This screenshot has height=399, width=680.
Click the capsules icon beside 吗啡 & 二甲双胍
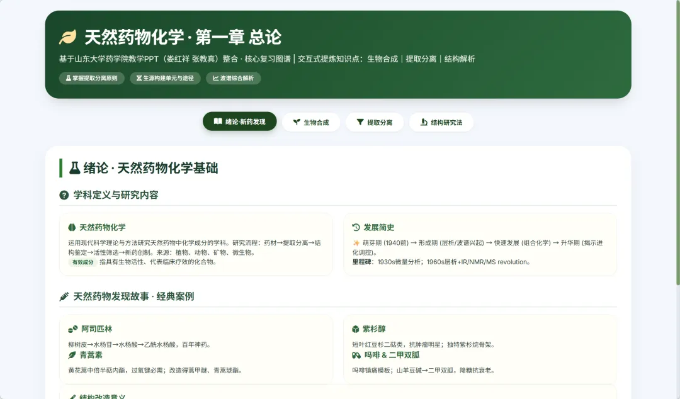click(x=356, y=355)
